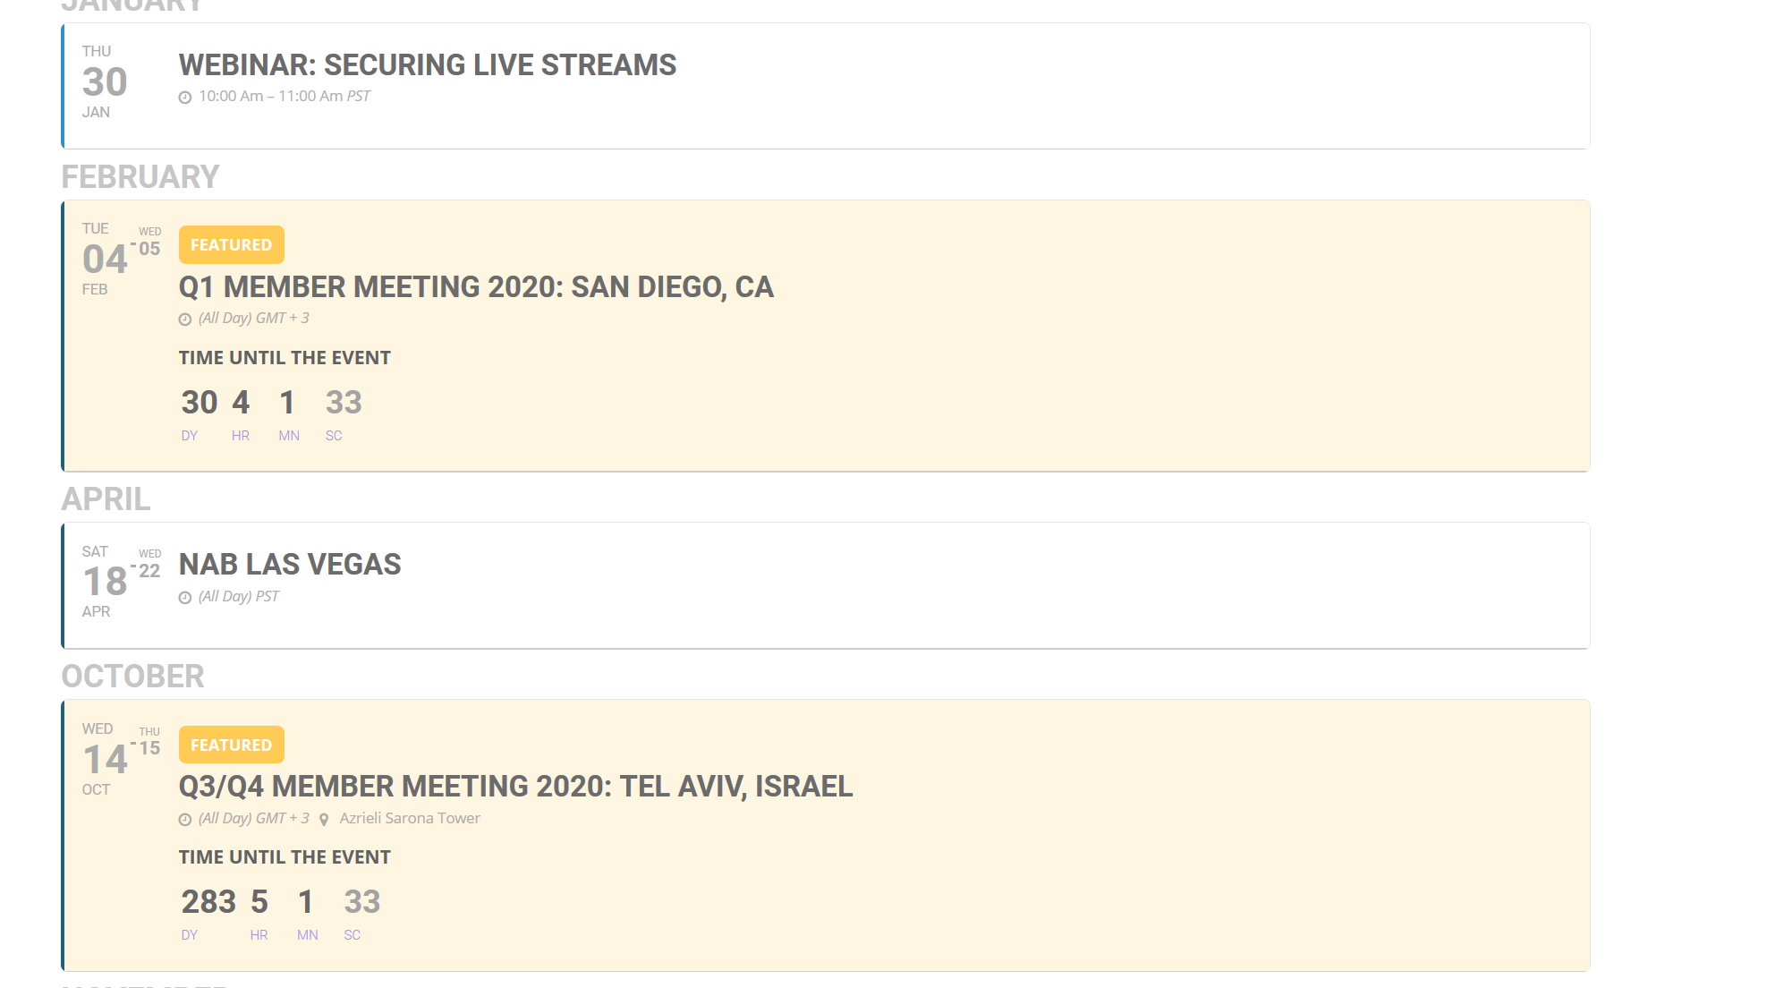Click the 283 days countdown value
Image resolution: width=1767 pixels, height=988 pixels.
point(208,902)
